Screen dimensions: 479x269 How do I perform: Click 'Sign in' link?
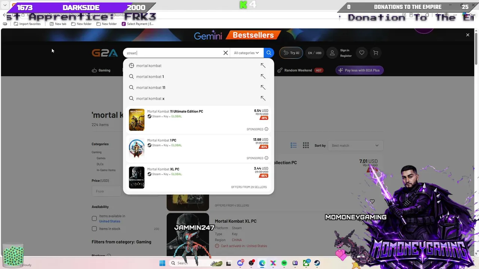click(345, 50)
